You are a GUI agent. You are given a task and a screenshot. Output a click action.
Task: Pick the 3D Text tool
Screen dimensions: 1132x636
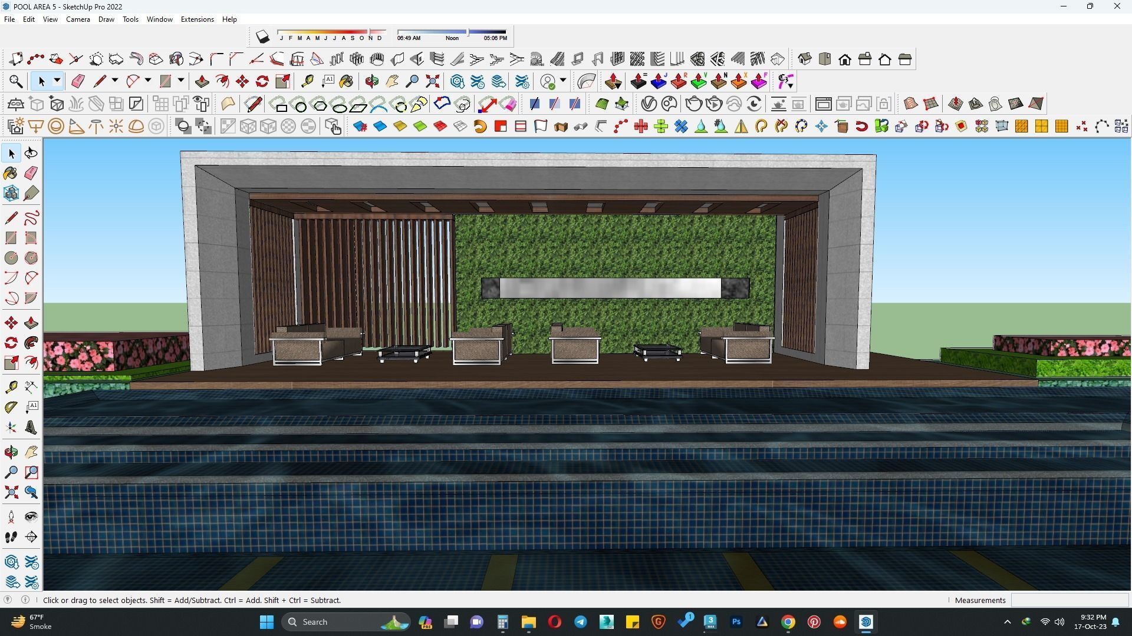[31, 428]
